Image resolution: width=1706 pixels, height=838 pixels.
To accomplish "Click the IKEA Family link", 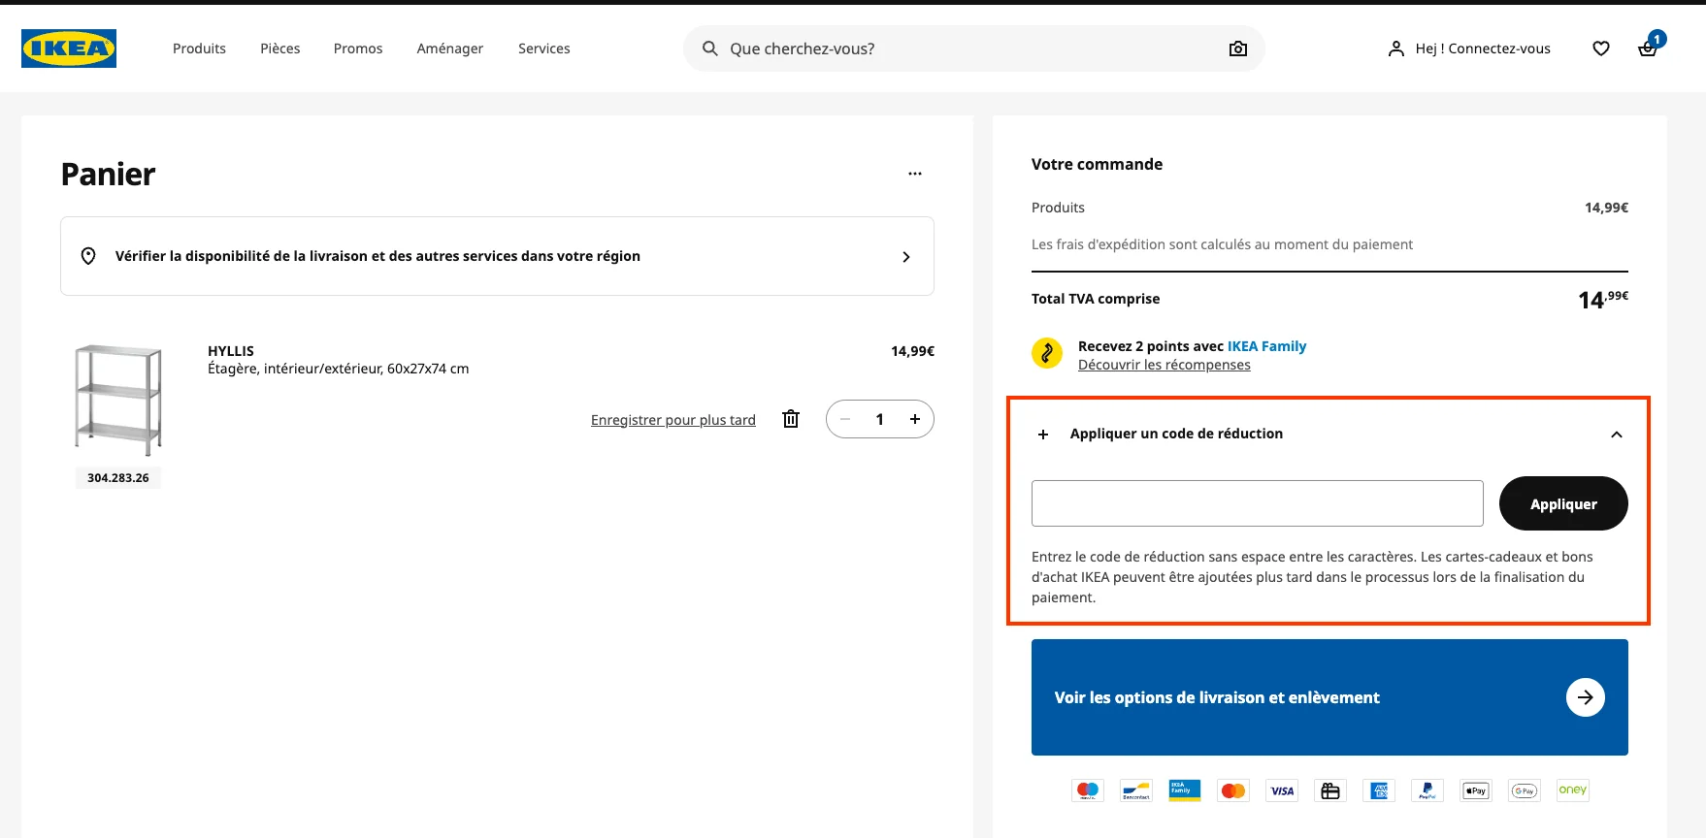I will click(x=1267, y=346).
